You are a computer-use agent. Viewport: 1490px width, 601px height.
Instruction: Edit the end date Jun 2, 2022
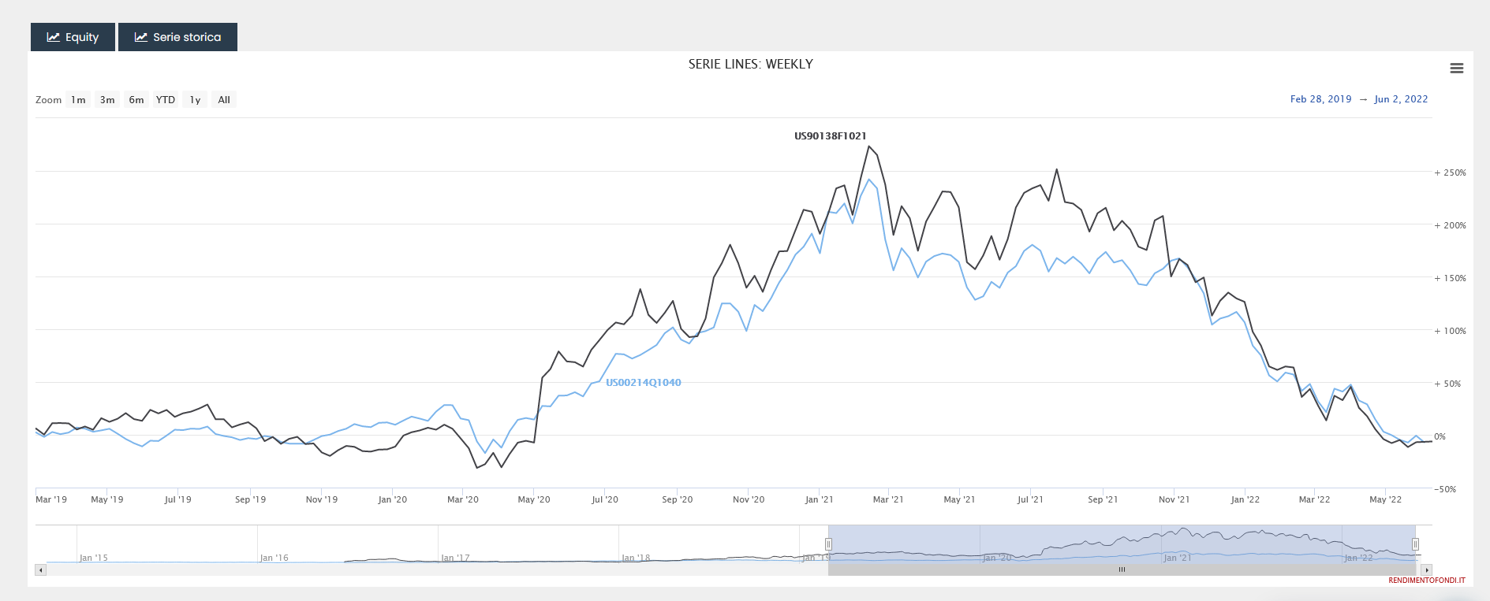click(x=1401, y=99)
